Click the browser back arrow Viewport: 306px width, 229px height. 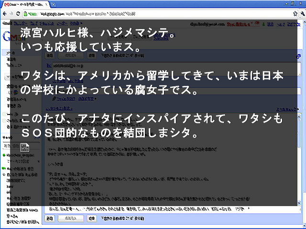(4, 14)
